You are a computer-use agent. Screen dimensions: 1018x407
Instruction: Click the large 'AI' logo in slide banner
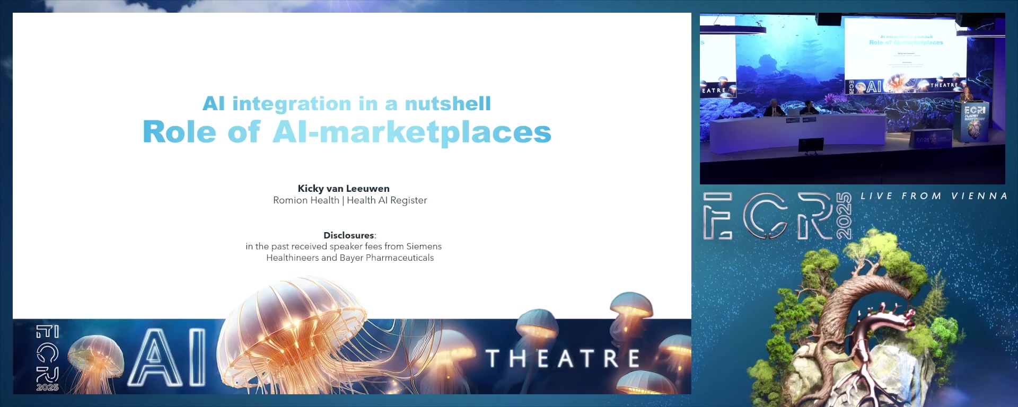[x=168, y=357]
